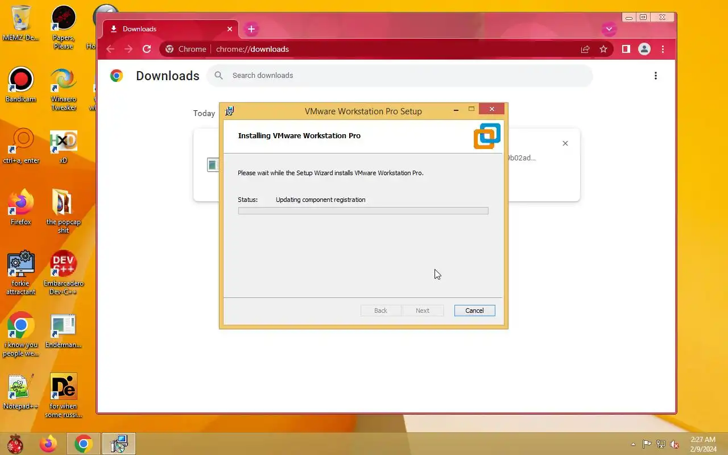Click the Next button in VMware Setup

423,311
